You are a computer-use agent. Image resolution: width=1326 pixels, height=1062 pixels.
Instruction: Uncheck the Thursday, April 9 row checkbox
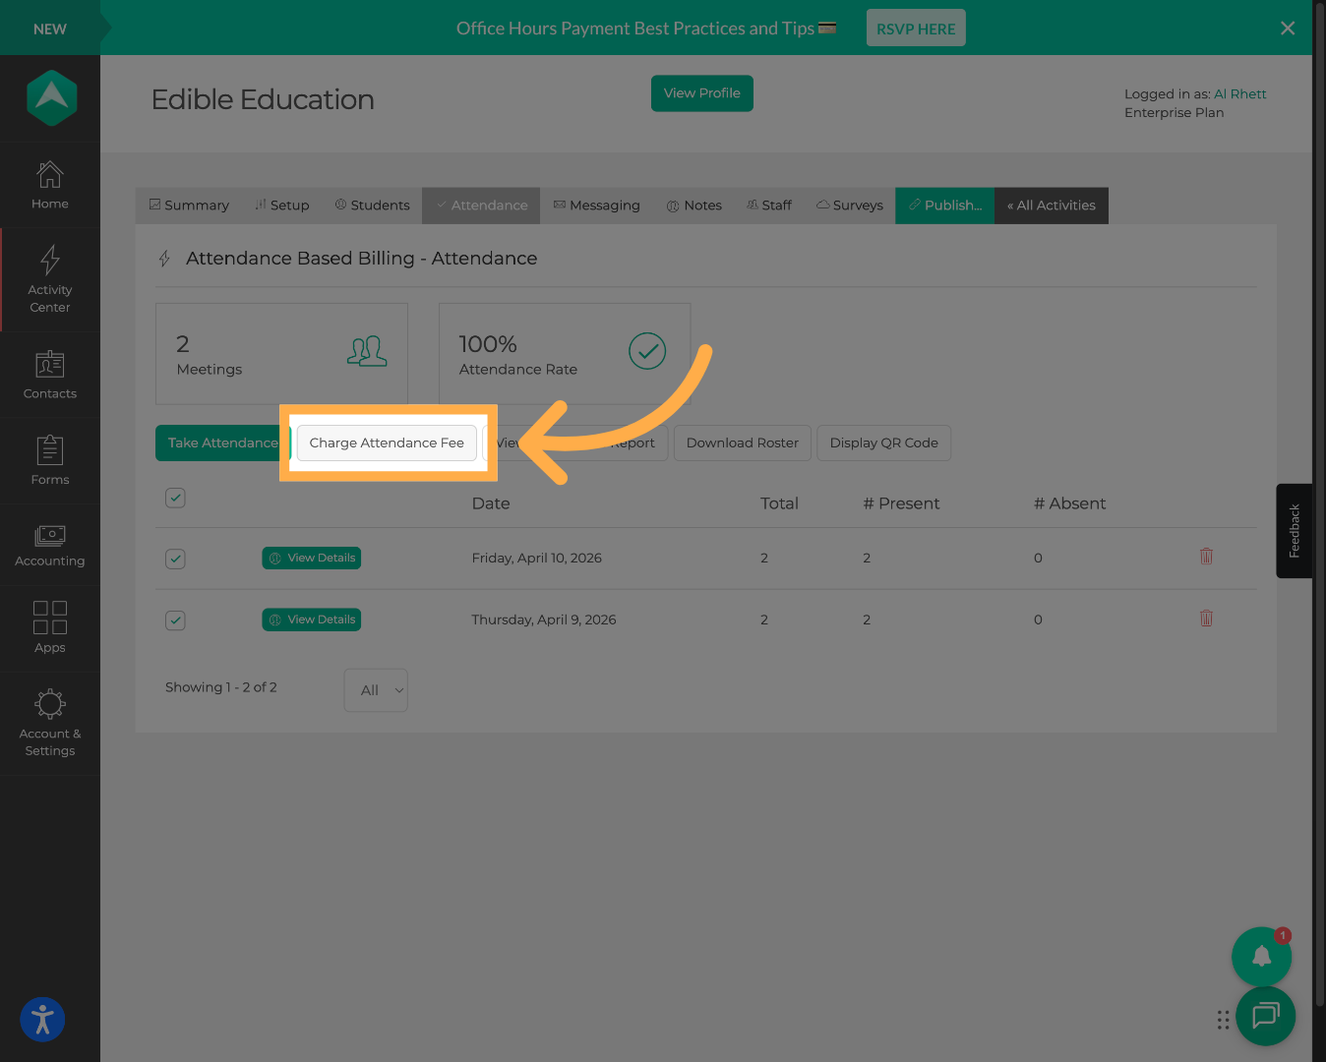(175, 620)
